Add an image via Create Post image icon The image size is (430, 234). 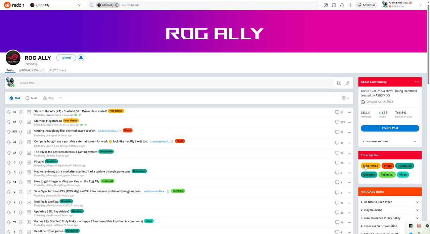pyautogui.click(x=339, y=83)
